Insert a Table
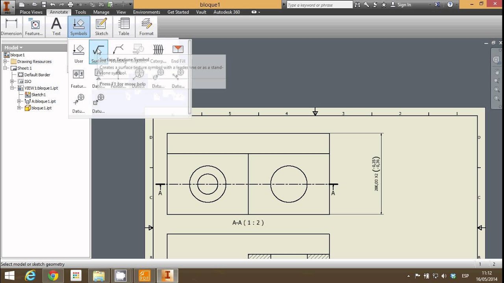The height and width of the screenshot is (283, 504). [124, 27]
